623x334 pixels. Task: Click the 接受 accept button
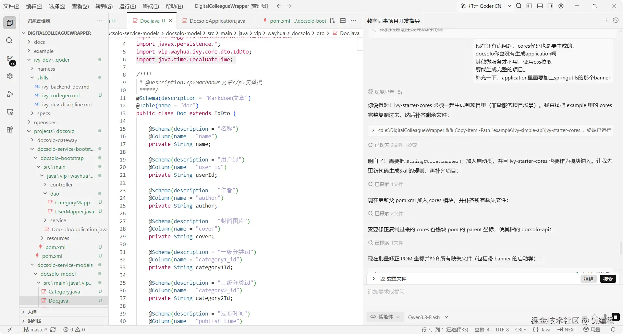coord(608,279)
